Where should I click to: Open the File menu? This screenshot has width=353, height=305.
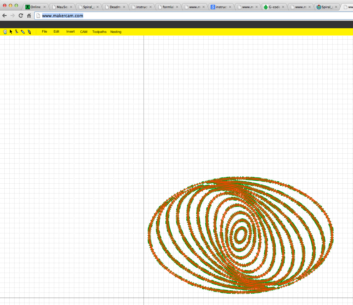coord(44,31)
